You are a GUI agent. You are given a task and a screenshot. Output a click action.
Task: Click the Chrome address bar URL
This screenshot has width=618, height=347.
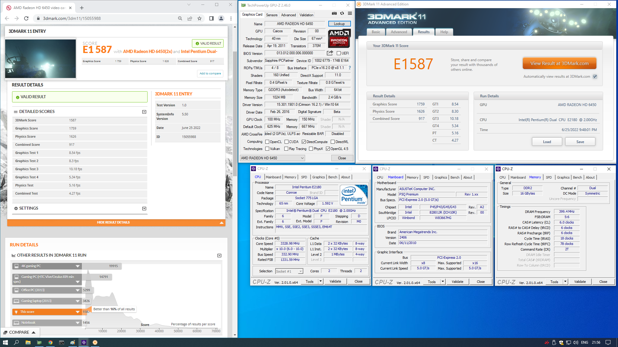pos(72,18)
